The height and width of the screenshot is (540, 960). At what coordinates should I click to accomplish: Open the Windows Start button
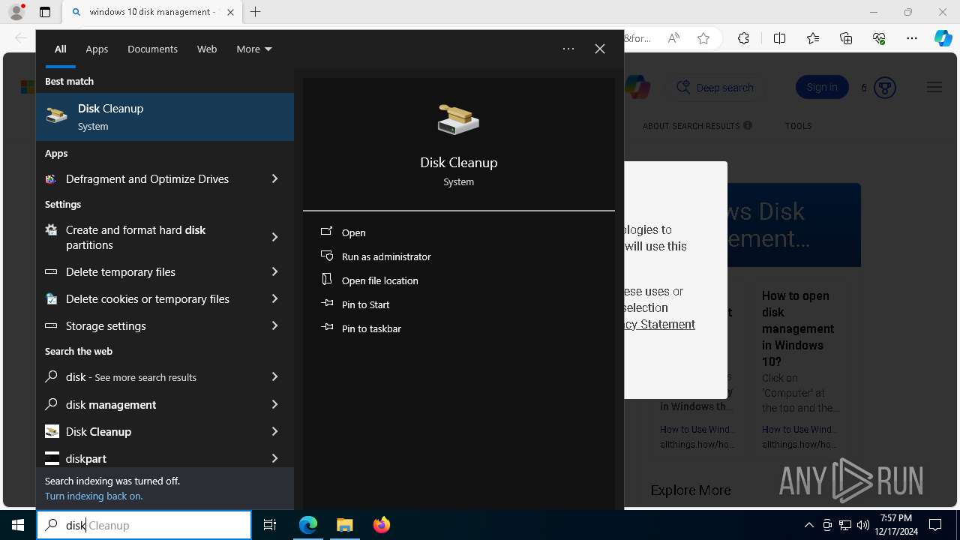(18, 525)
